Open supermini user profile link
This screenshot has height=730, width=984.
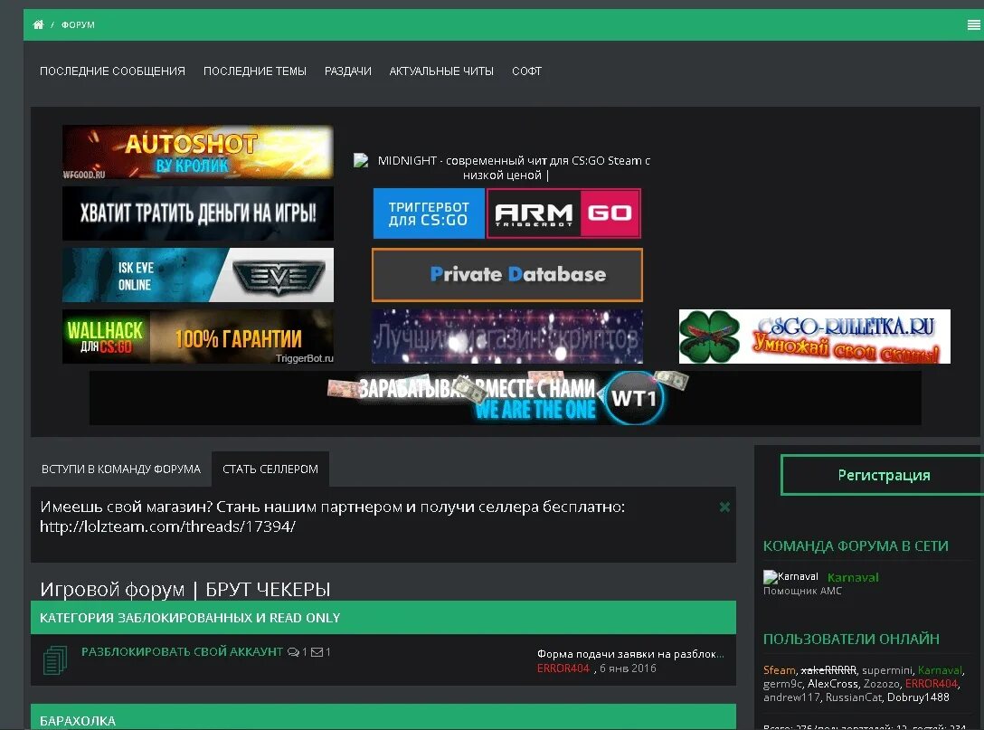(886, 669)
